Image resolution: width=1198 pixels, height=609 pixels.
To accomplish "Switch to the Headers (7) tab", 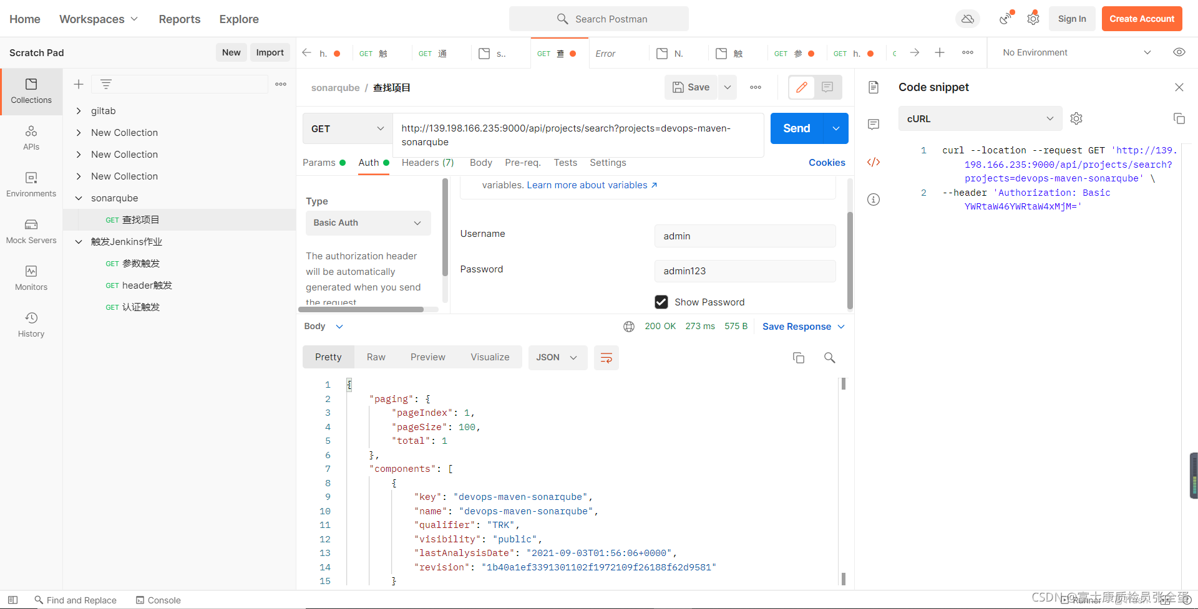I will click(x=427, y=163).
